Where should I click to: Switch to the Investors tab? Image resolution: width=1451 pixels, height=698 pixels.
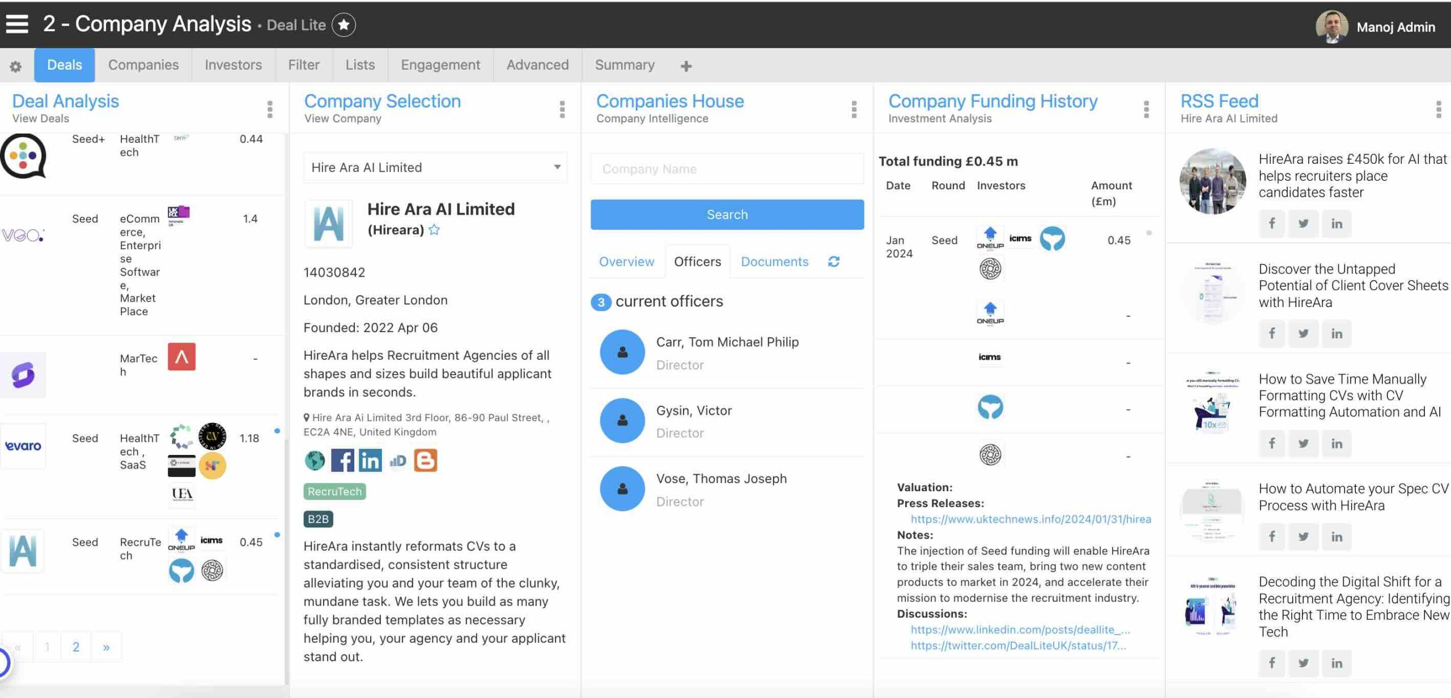(233, 65)
